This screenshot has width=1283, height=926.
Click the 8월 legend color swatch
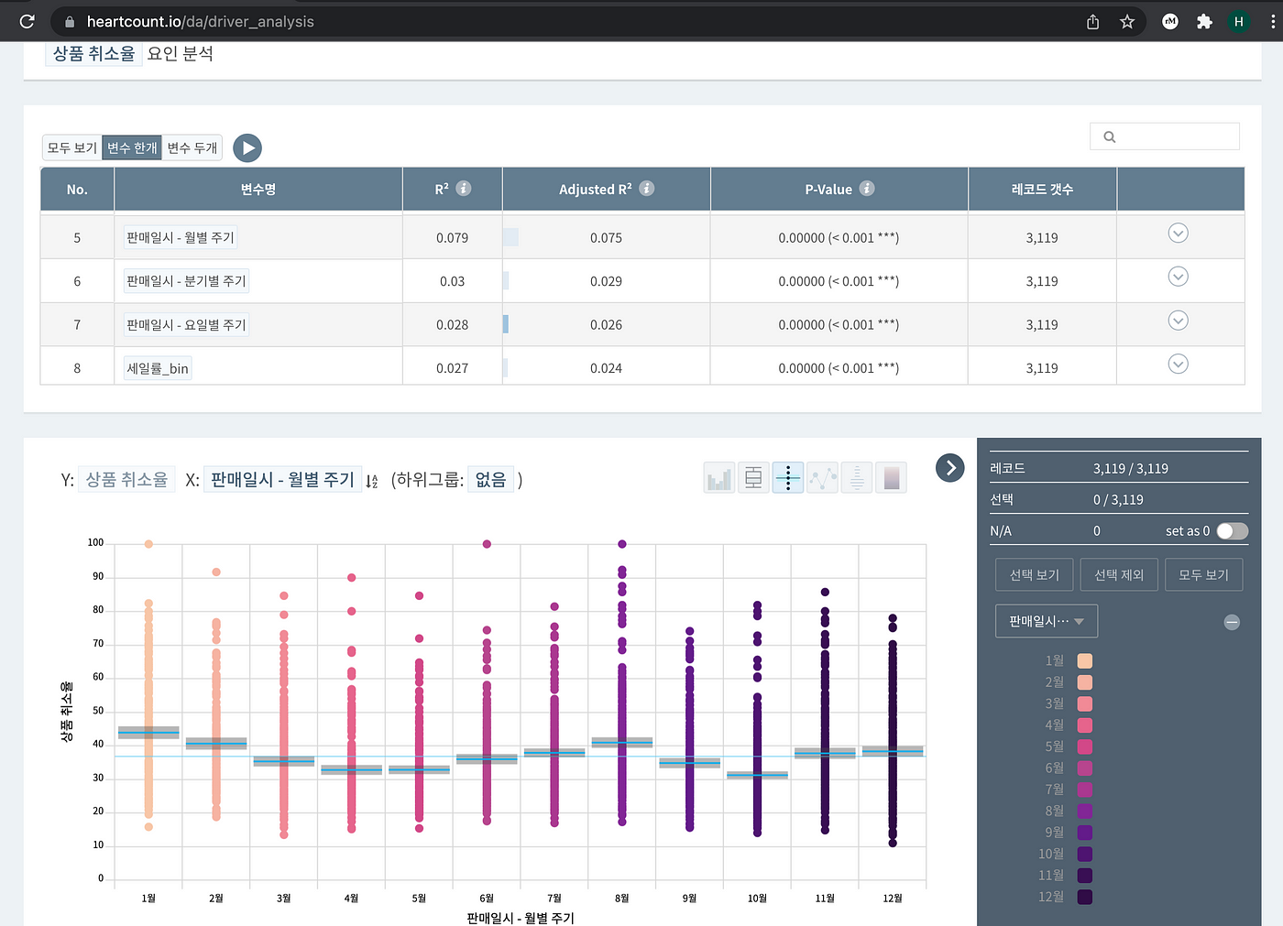coord(1085,812)
